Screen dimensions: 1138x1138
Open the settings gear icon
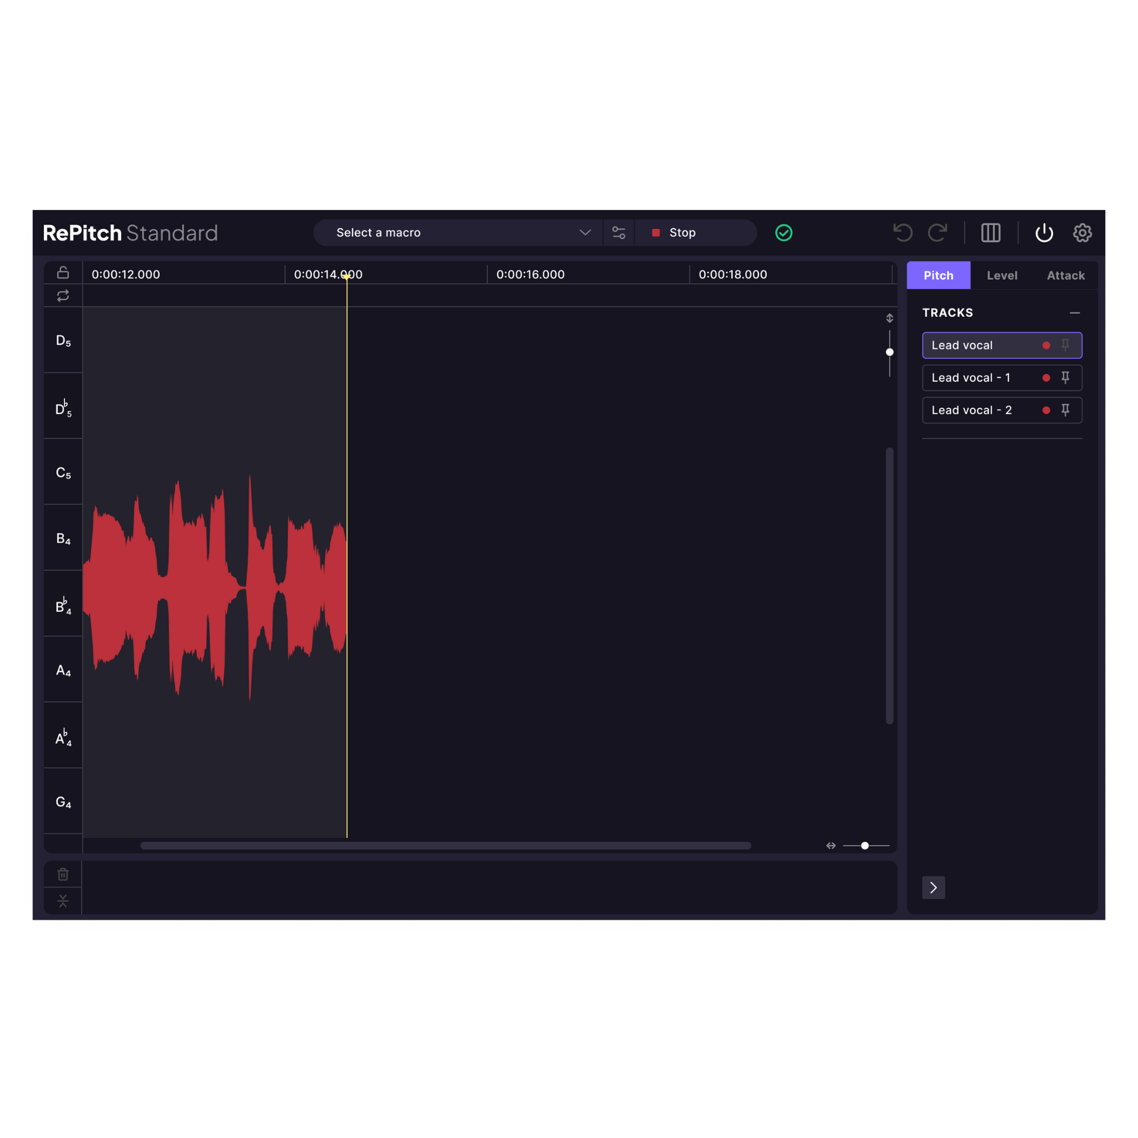[1082, 233]
